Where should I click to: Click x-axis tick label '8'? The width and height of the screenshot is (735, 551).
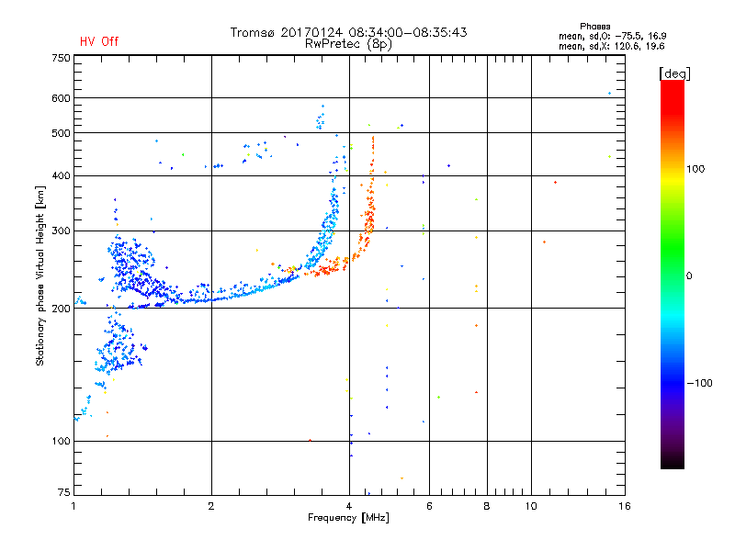tap(487, 506)
